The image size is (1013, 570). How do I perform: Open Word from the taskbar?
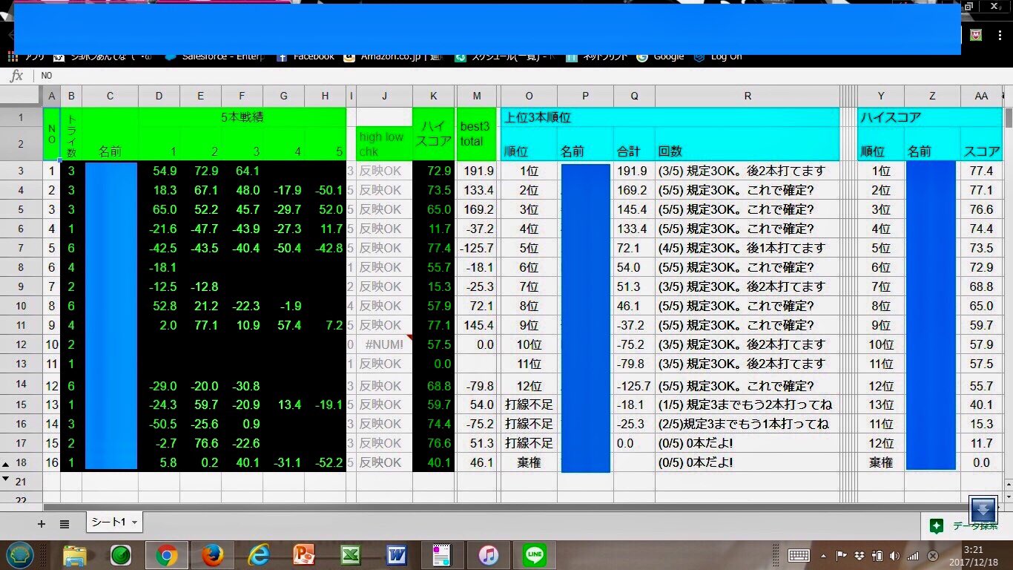pos(396,554)
